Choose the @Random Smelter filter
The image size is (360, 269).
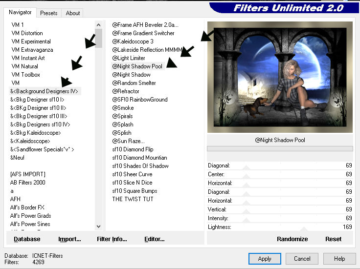point(134,83)
